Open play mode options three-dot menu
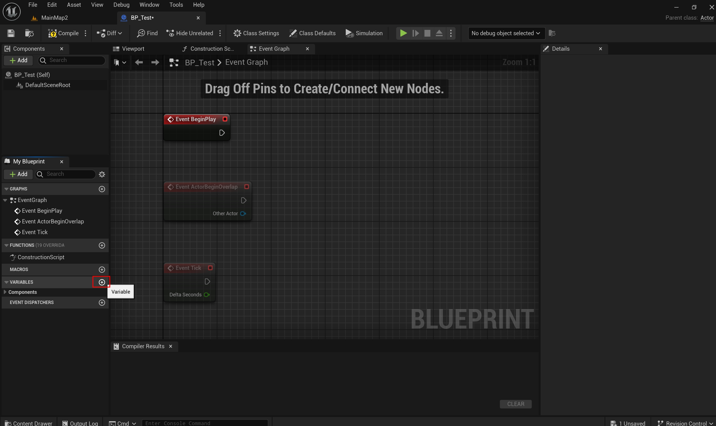This screenshot has height=426, width=716. 451,33
